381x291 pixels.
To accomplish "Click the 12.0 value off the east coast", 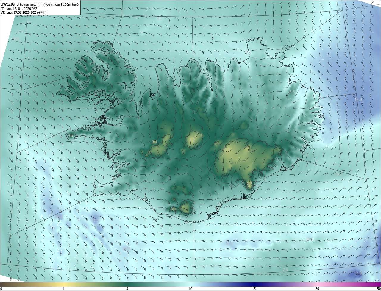I will pyautogui.click(x=358, y=99).
